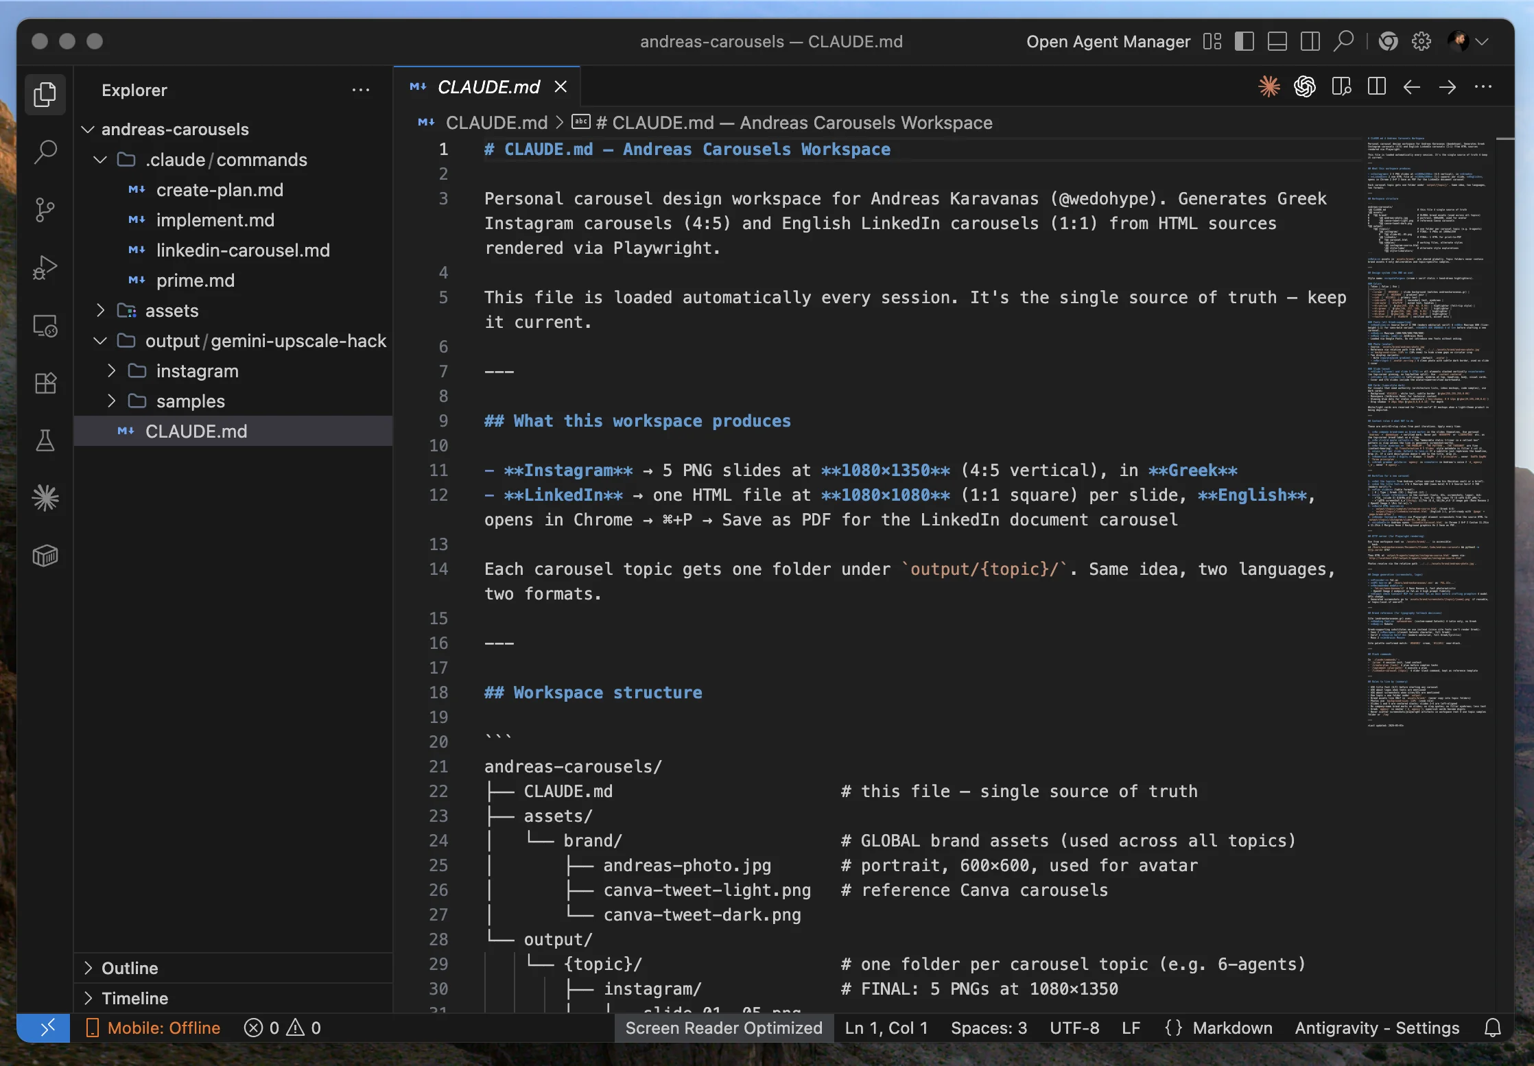
Task: Open markdown preview to the side
Action: click(x=1341, y=86)
